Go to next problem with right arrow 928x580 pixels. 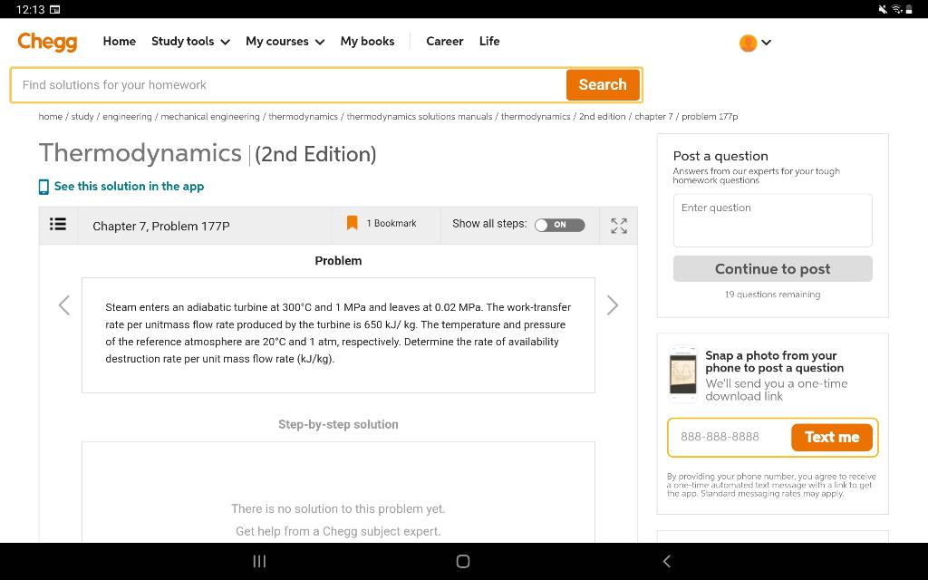(613, 305)
